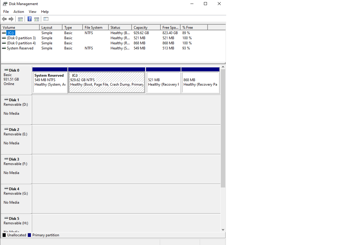This screenshot has height=245, width=346.
Task: Click the Healthy (S... status cell
Action: (x=120, y=48)
